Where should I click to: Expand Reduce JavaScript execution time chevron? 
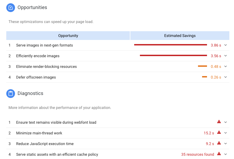[226, 144]
